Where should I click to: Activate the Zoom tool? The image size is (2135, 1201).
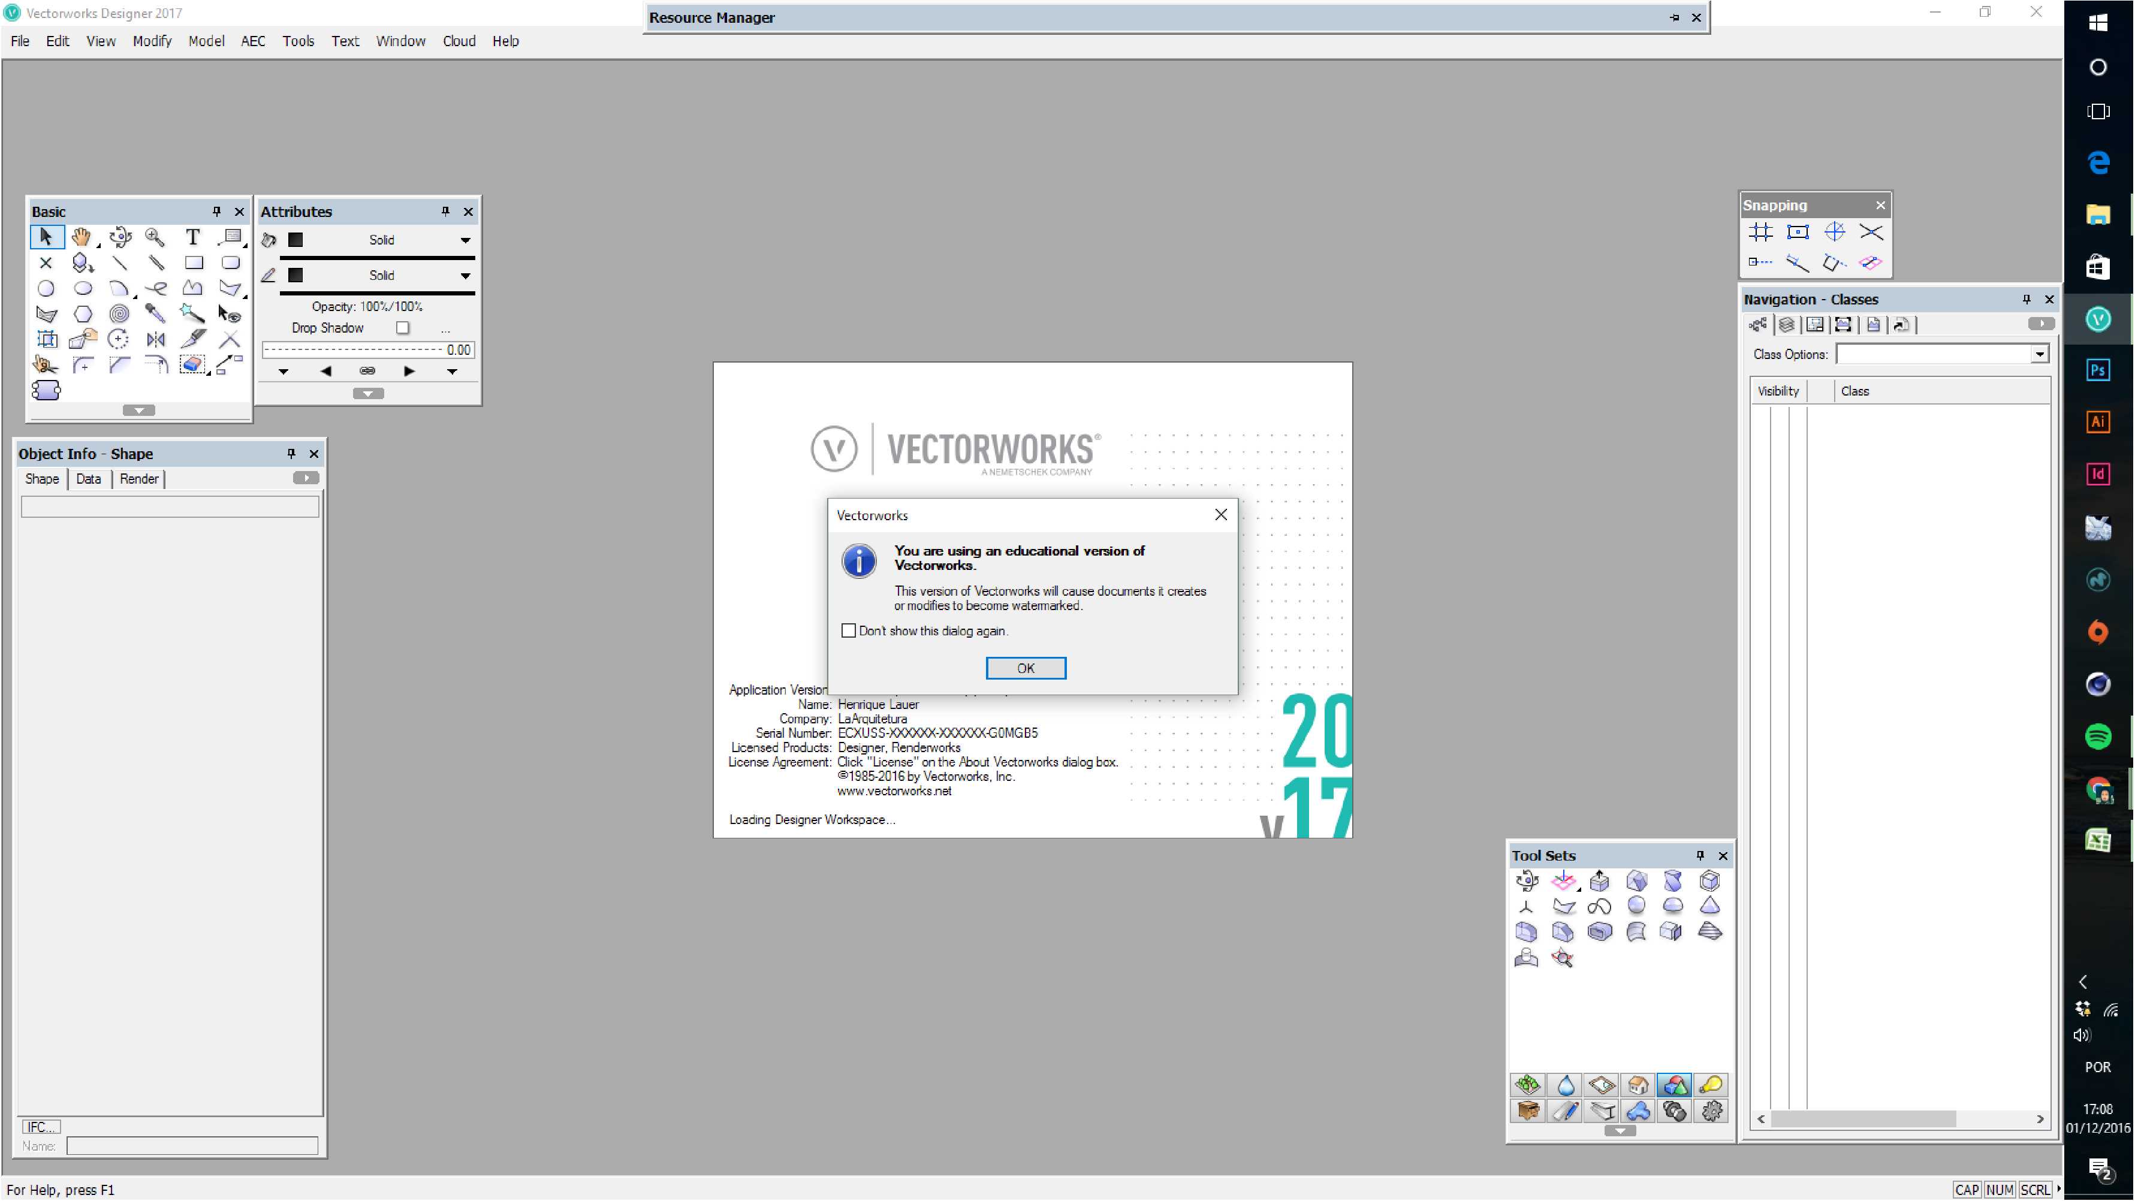coord(154,237)
